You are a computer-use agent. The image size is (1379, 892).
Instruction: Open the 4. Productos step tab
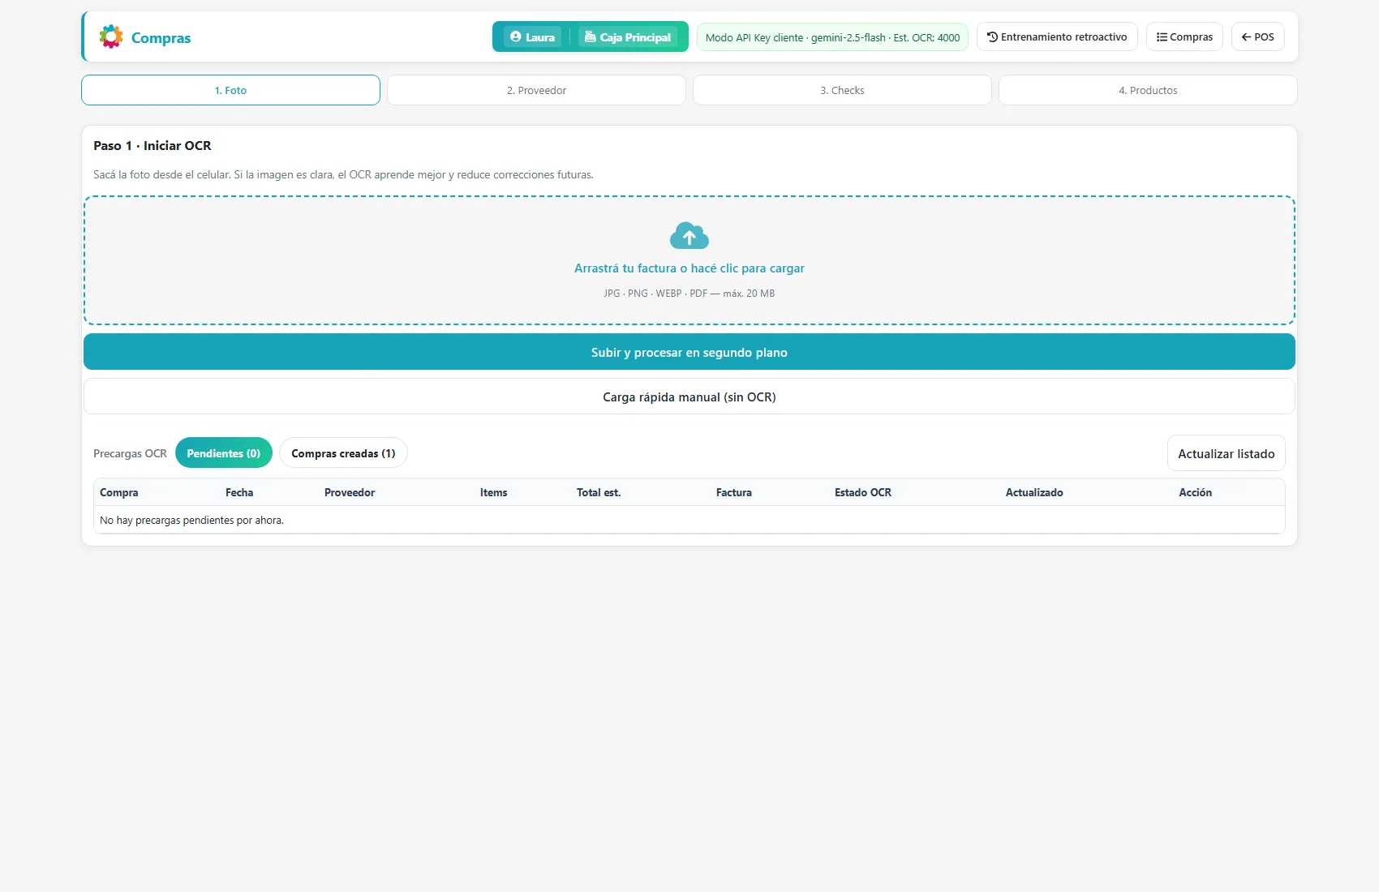click(x=1148, y=90)
